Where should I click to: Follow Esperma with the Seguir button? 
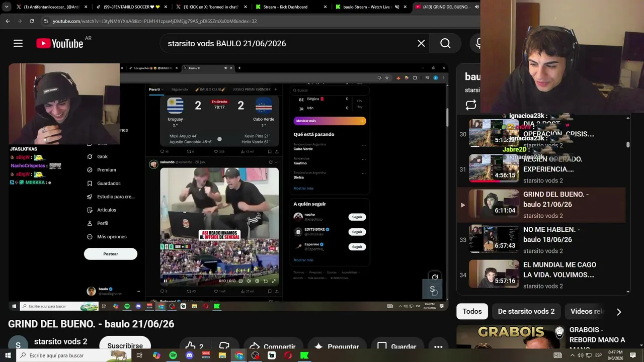point(357,247)
